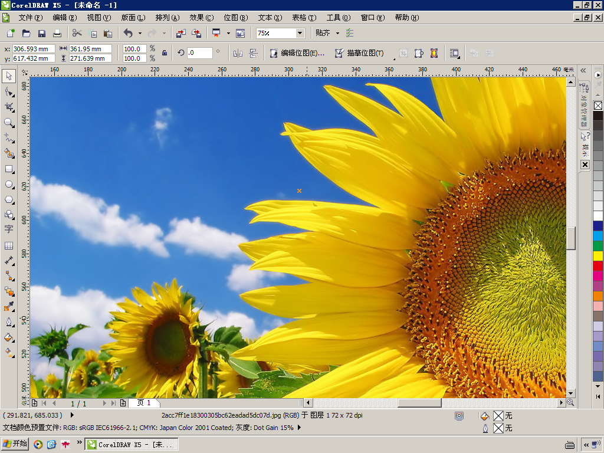This screenshot has width=604, height=453.
Task: Mirror the bitmap horizontally
Action: point(238,53)
